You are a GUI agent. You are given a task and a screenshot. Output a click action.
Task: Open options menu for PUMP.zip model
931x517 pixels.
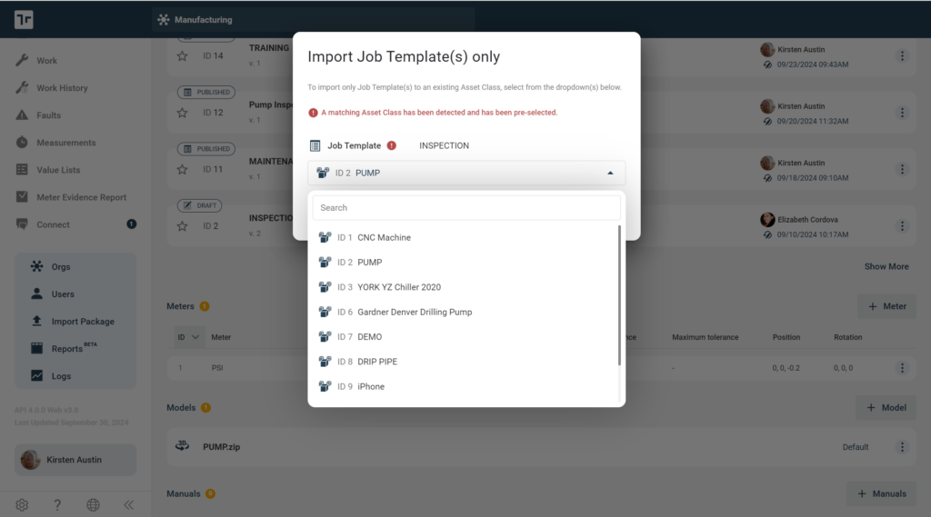[x=902, y=447]
